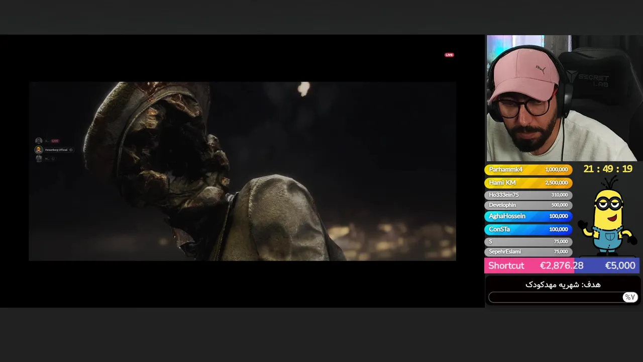This screenshot has height=362, width=643.
Task: Click the €5,000 goal amount
Action: [620, 265]
